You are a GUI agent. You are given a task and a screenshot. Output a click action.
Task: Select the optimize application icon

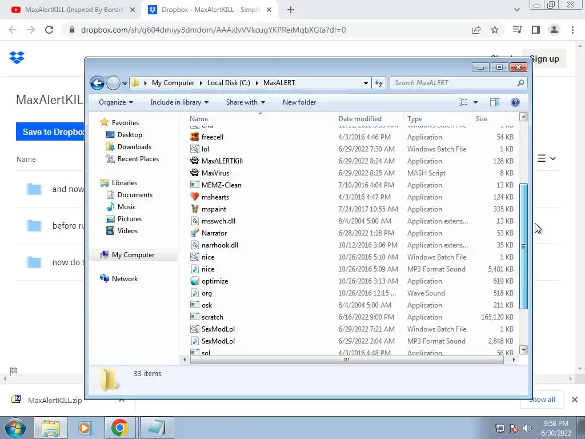point(194,281)
